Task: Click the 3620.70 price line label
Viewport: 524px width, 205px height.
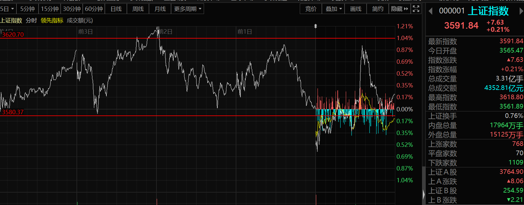Action: (x=13, y=35)
